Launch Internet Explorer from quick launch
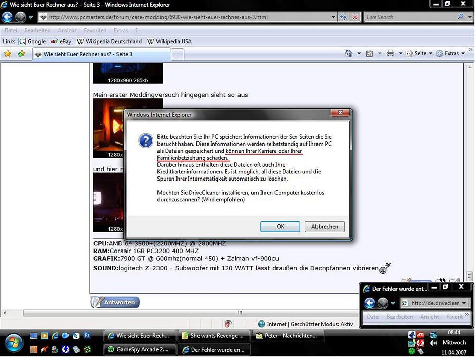Viewport: 475px width, 357px height. click(55, 336)
